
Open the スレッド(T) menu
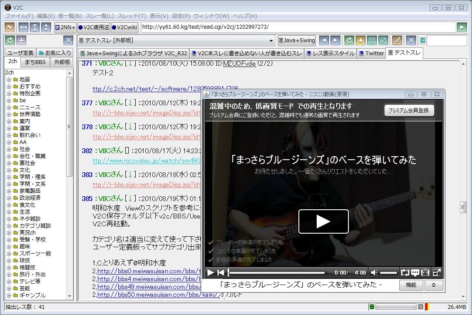[x=132, y=16]
